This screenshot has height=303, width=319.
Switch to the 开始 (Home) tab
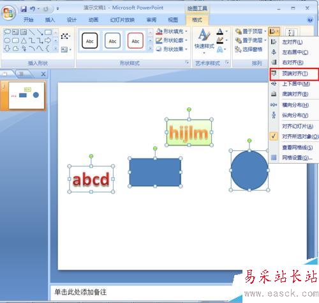(x=28, y=20)
